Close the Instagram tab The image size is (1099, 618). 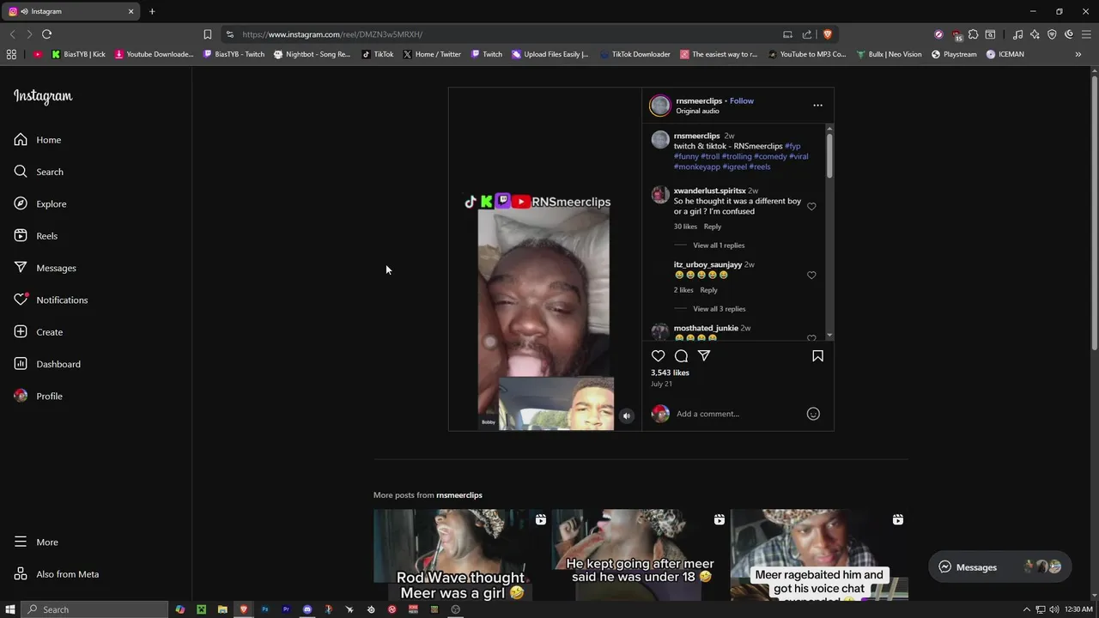tap(131, 11)
